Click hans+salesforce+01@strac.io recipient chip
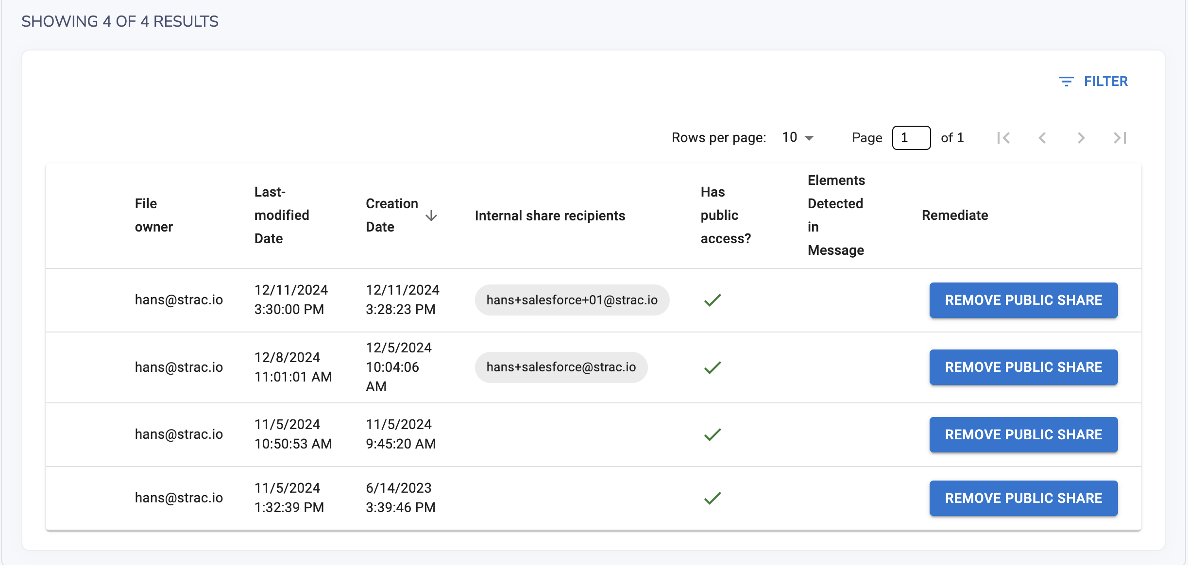 pos(572,300)
